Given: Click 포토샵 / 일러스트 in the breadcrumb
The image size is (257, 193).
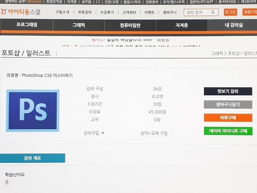Looking at the screenshot, I should pyautogui.click(x=242, y=53).
